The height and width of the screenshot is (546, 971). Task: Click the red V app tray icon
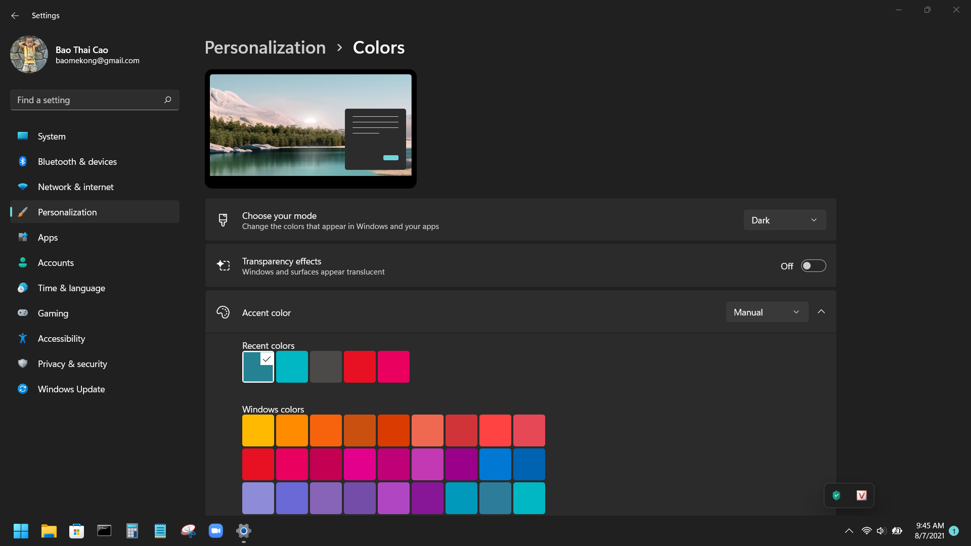[x=862, y=495]
